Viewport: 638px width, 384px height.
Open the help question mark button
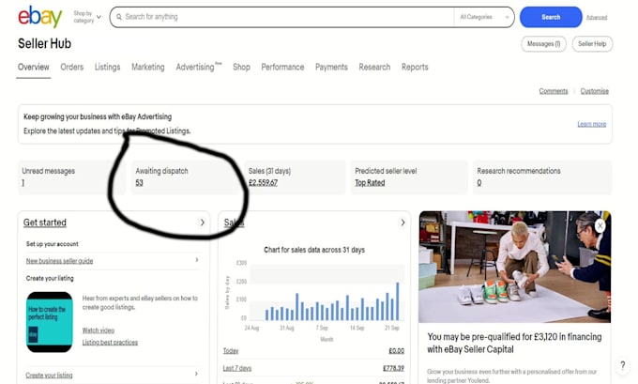(623, 365)
